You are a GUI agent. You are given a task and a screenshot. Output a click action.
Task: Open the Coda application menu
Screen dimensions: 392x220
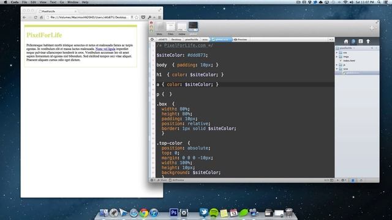pos(15,2)
